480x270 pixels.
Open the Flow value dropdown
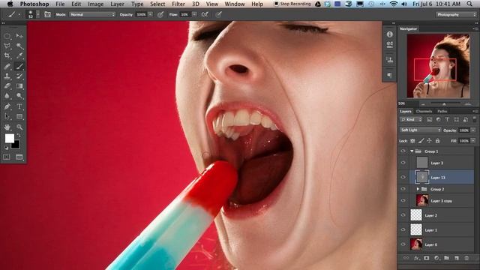(194, 14)
